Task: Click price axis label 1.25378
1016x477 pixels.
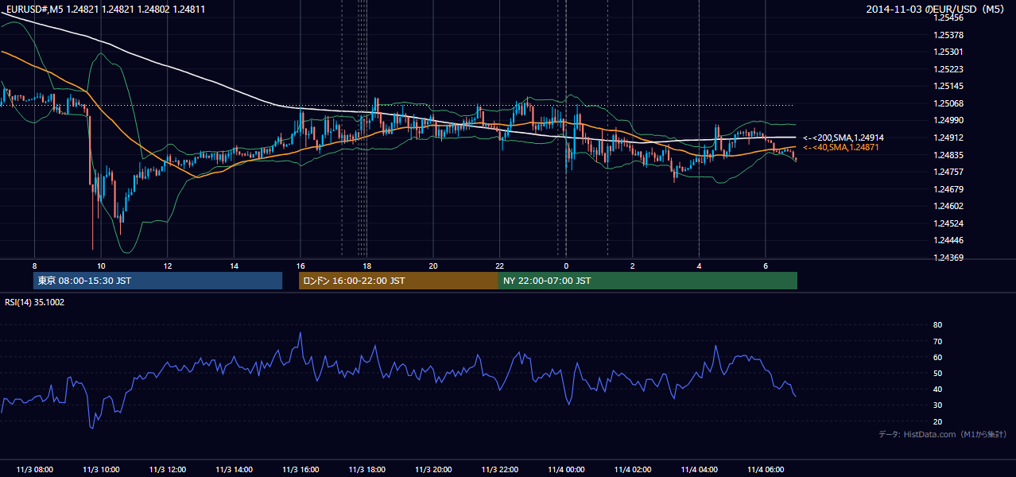Action: (x=948, y=35)
